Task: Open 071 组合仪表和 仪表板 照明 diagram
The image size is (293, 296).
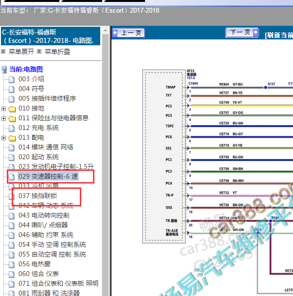Action: click(x=58, y=283)
